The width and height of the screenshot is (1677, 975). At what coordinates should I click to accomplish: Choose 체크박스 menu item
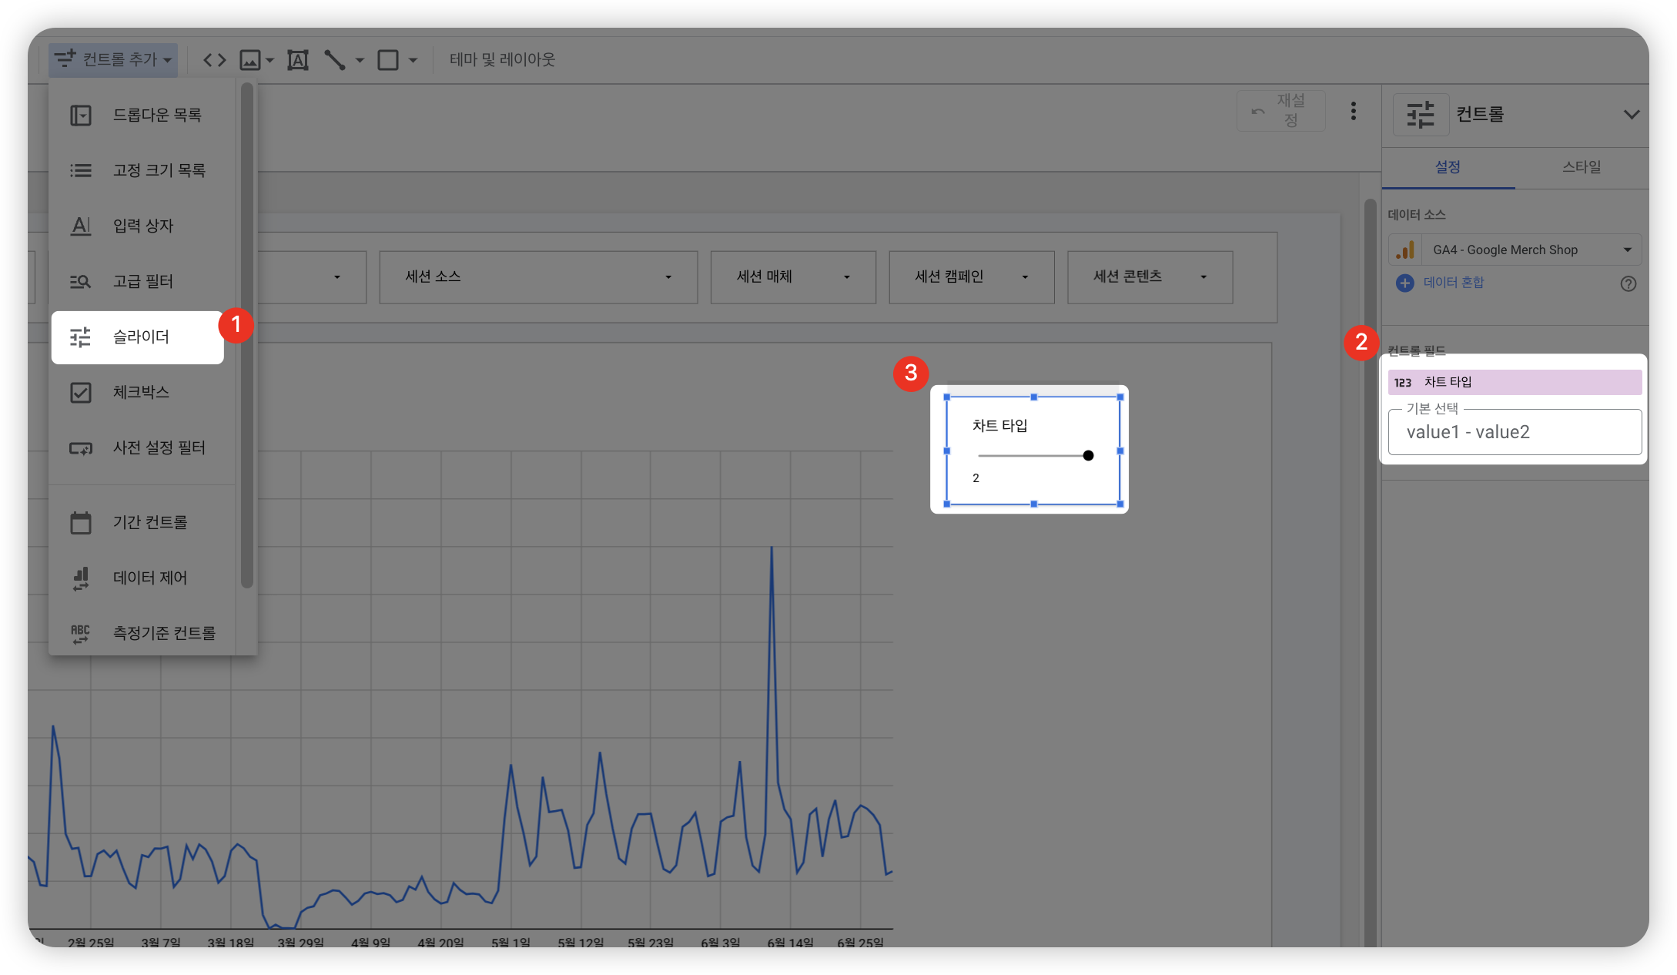[x=142, y=392]
